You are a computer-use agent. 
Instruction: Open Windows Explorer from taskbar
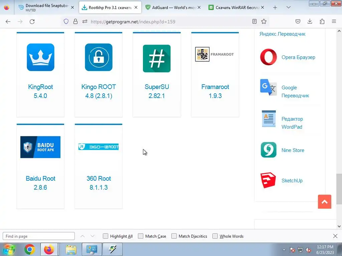(x=71, y=249)
